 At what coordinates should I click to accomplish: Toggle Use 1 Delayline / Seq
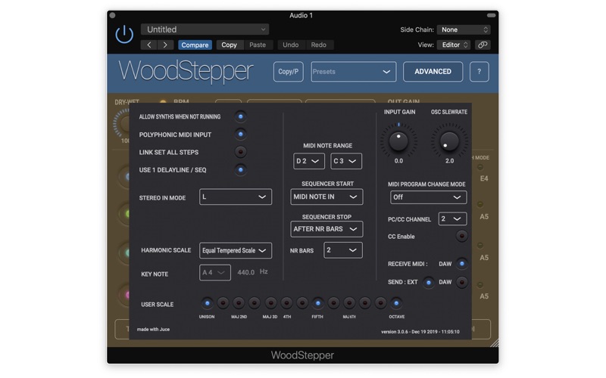(240, 169)
